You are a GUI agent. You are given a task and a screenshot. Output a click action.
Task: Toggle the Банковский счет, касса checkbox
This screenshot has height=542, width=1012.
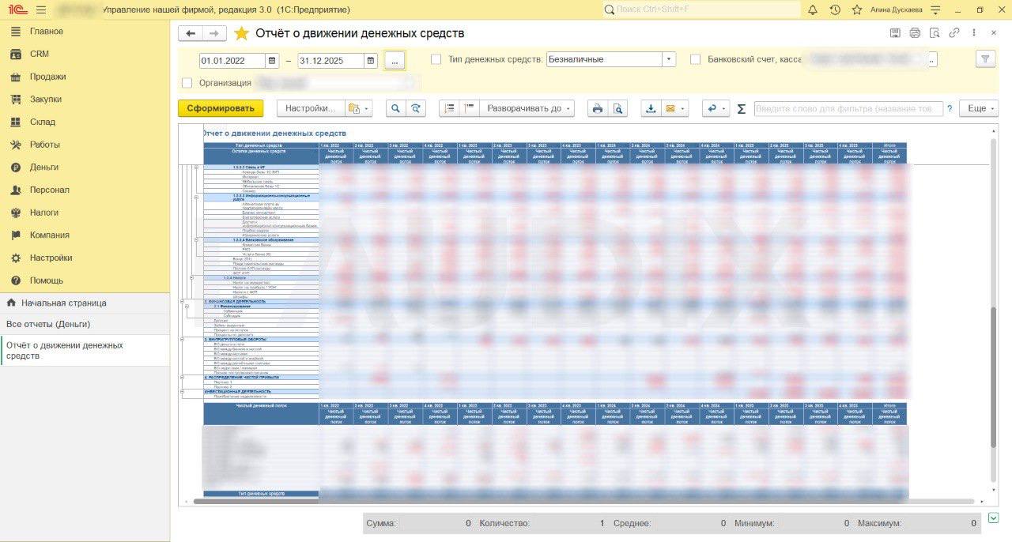click(695, 59)
